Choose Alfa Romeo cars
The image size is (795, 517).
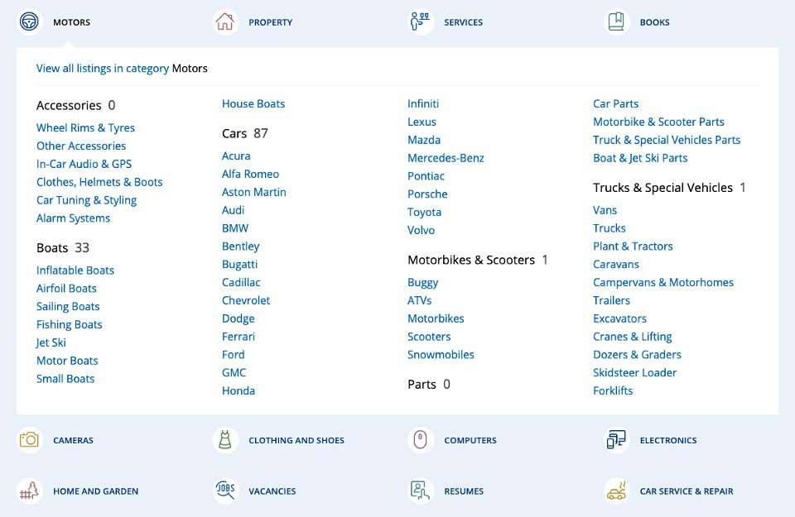click(x=250, y=175)
